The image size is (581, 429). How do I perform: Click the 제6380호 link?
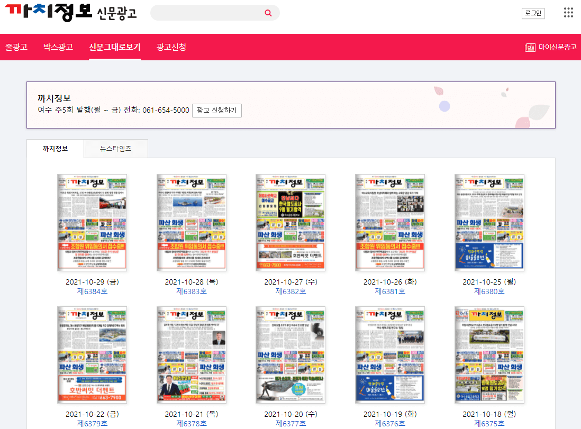pyautogui.click(x=489, y=291)
